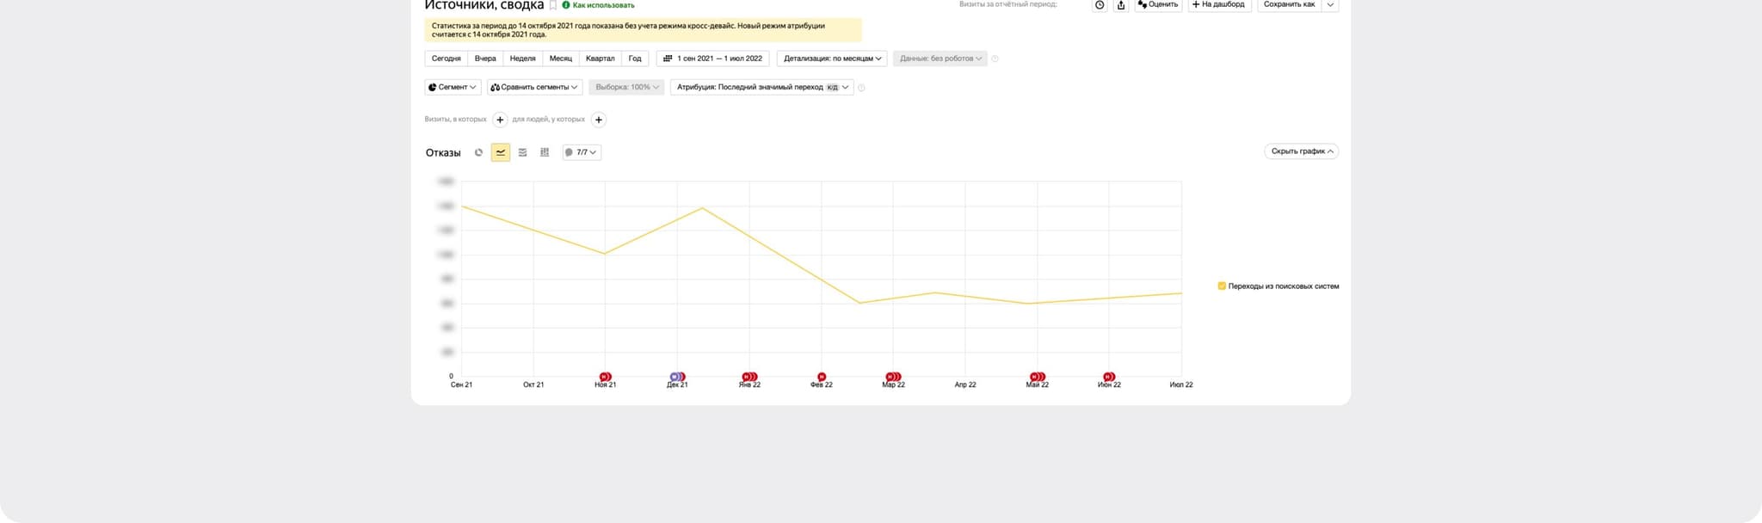Screen dimensions: 1762x523
Task: Select the pie chart view icon
Action: (x=479, y=152)
